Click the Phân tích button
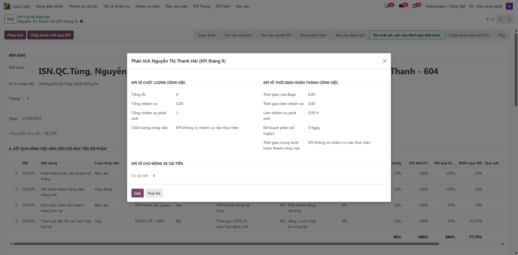The height and width of the screenshot is (255, 518). pos(15,35)
